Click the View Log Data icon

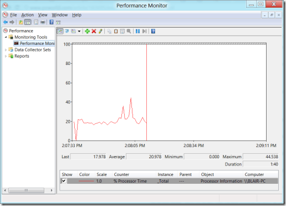point(67,31)
